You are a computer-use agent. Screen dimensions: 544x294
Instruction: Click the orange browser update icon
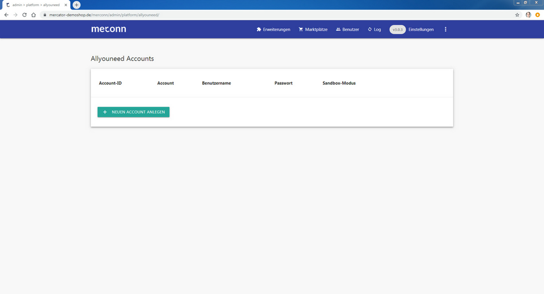click(537, 15)
